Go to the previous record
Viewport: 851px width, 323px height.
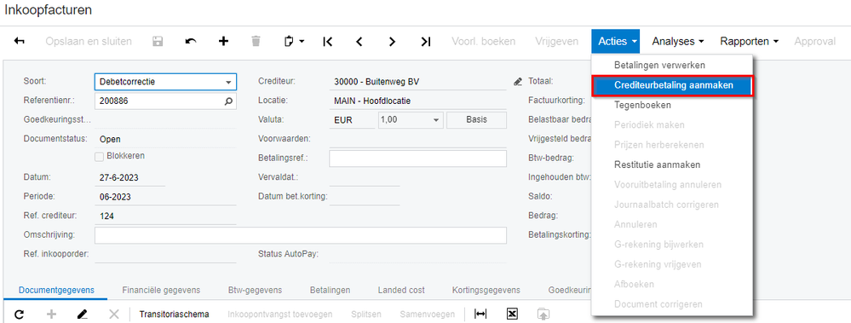359,41
